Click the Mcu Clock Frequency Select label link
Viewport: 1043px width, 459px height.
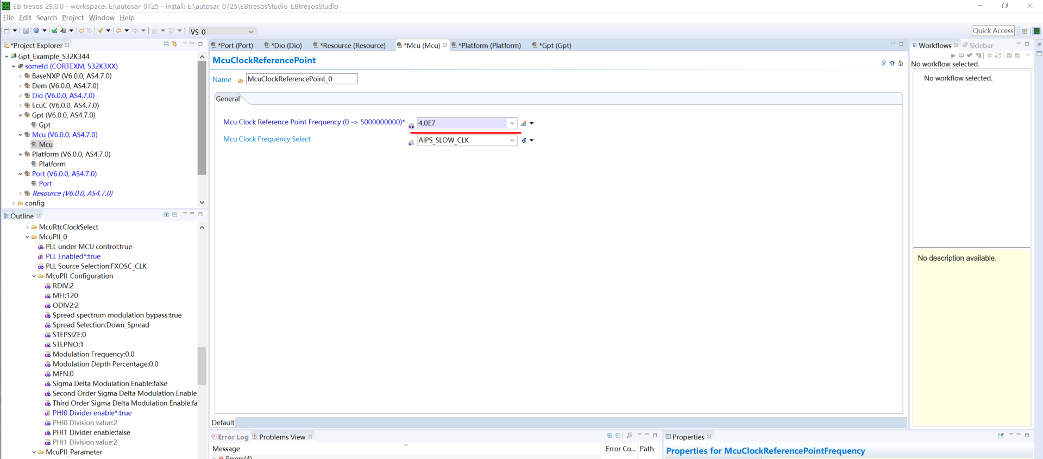pos(267,139)
